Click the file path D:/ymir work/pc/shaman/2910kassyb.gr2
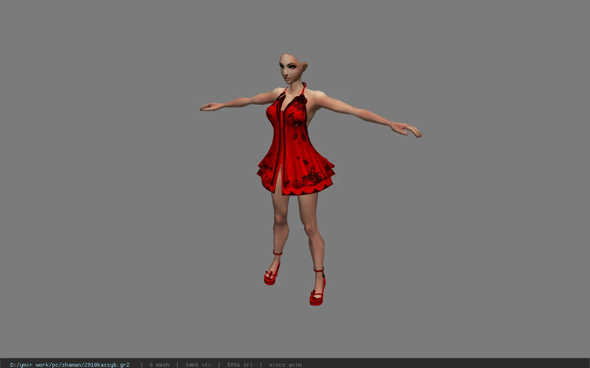This screenshot has width=590, height=368. point(70,365)
